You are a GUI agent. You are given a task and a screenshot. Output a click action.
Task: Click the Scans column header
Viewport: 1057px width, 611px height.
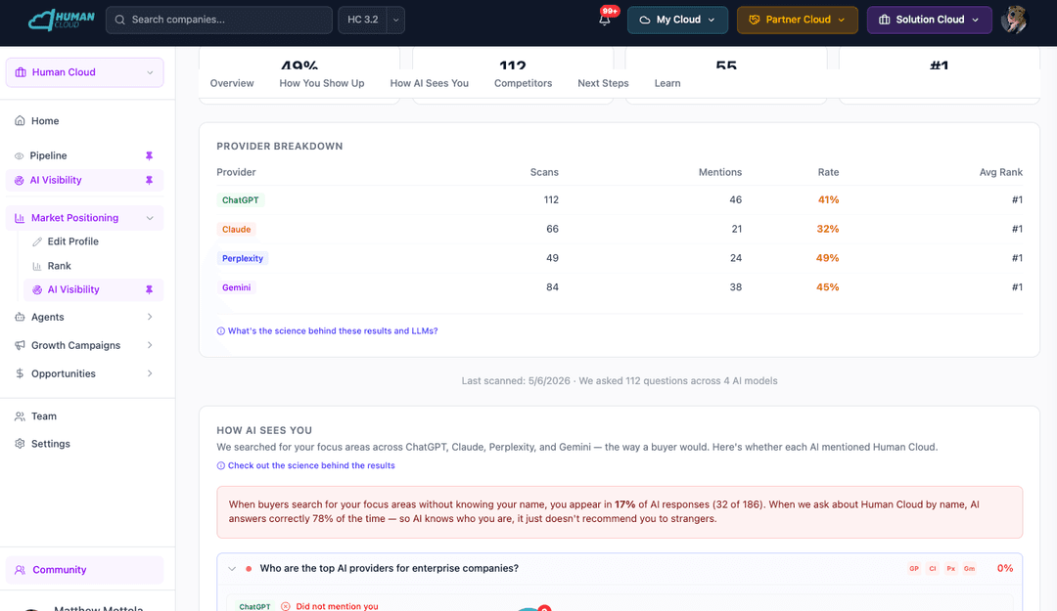pyautogui.click(x=545, y=172)
